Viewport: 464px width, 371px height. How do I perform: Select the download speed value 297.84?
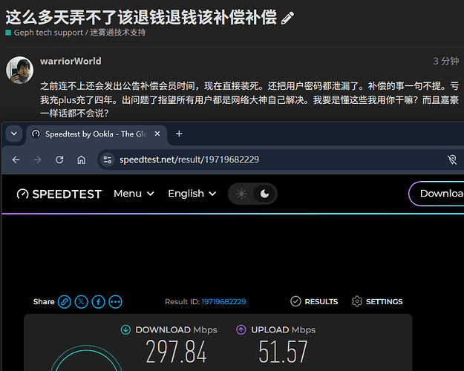[176, 352]
